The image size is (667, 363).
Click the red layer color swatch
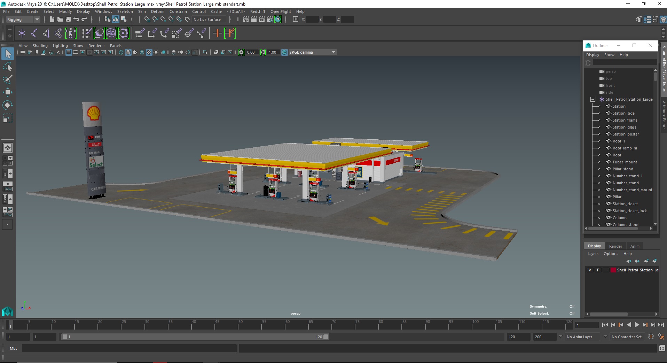[613, 270]
